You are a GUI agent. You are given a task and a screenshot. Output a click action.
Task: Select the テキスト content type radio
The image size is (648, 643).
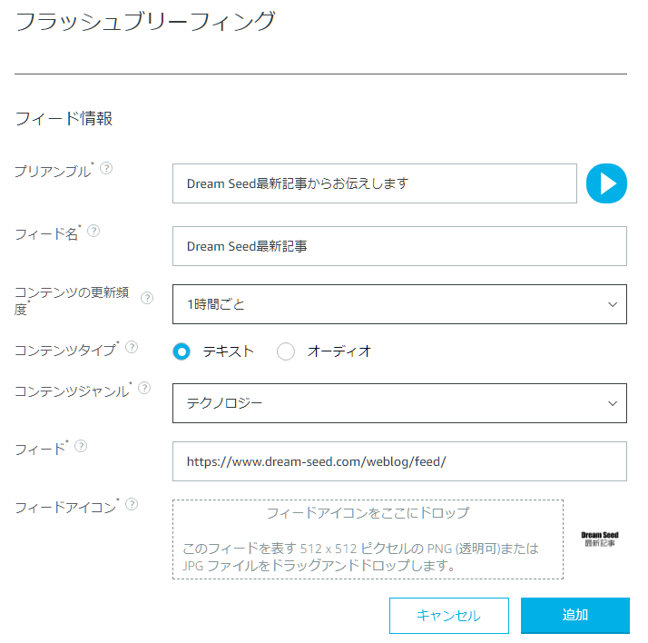pyautogui.click(x=182, y=351)
